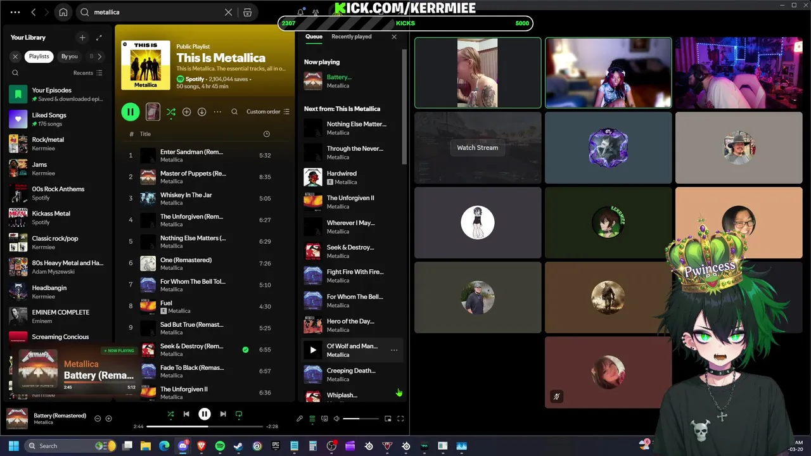Toggle repeat in the player bar

click(x=239, y=414)
